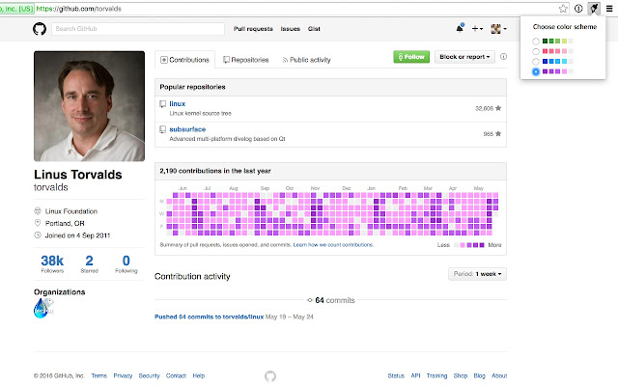Click the Search GitHub input field
The image size is (618, 386).
click(x=138, y=29)
